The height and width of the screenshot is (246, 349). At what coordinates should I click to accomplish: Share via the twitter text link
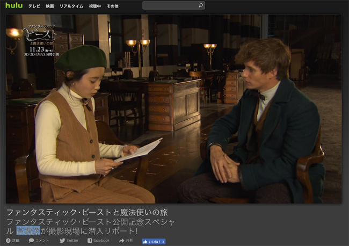click(x=72, y=241)
